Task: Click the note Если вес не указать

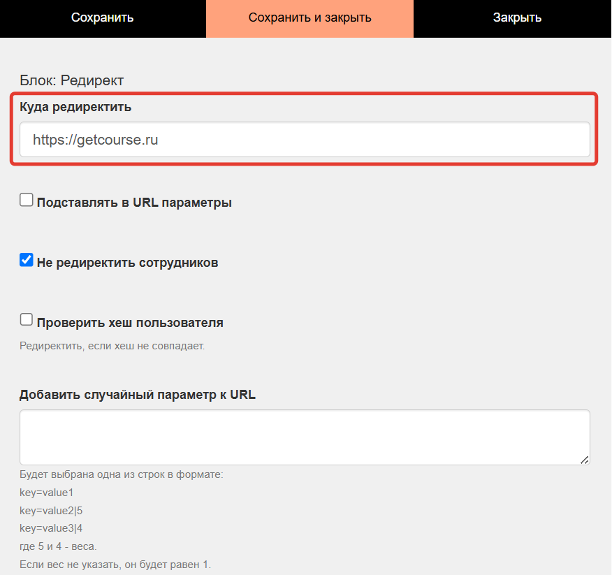Action: [115, 565]
